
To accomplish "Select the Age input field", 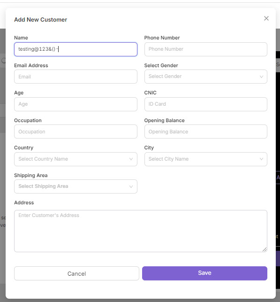I will [x=76, y=104].
